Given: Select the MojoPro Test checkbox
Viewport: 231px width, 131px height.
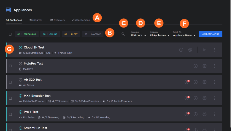Looking at the screenshot, I should (x=10, y=66).
